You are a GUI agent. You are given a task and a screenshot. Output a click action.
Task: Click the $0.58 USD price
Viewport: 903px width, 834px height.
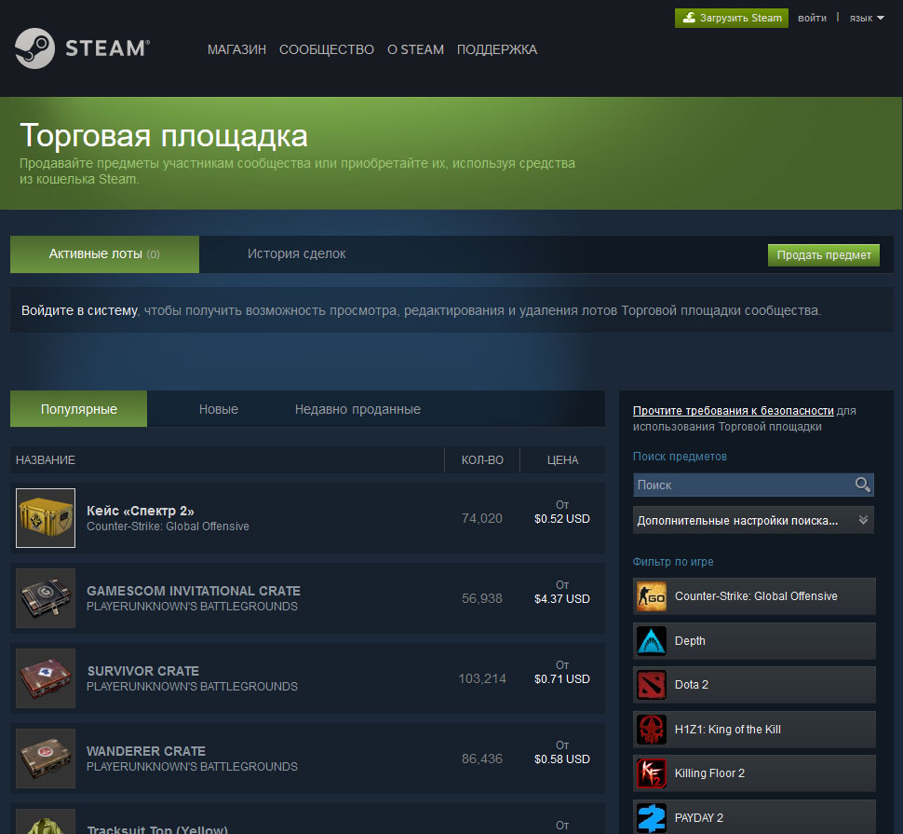pos(562,759)
